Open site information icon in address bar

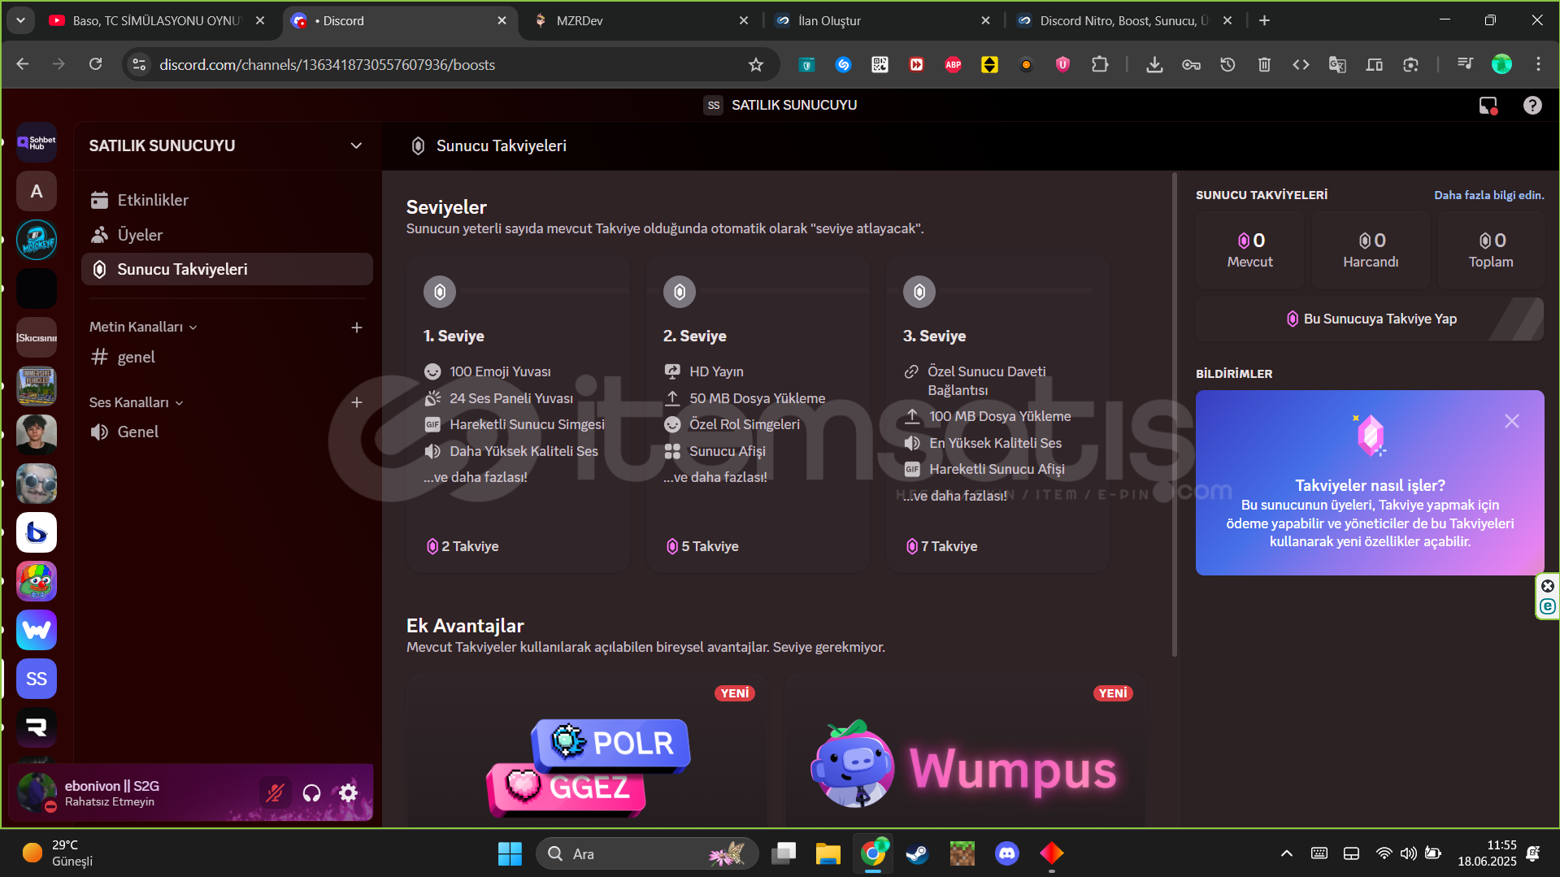[x=139, y=64]
